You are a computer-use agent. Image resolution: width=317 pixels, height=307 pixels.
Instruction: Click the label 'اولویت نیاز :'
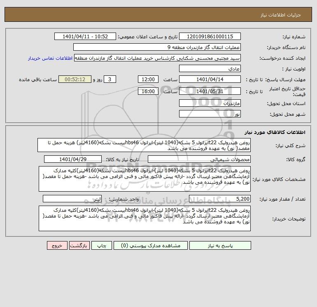(294, 69)
